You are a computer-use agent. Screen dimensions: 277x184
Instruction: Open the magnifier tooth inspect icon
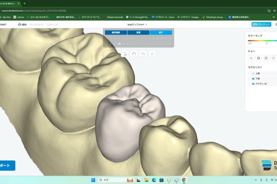point(152,53)
